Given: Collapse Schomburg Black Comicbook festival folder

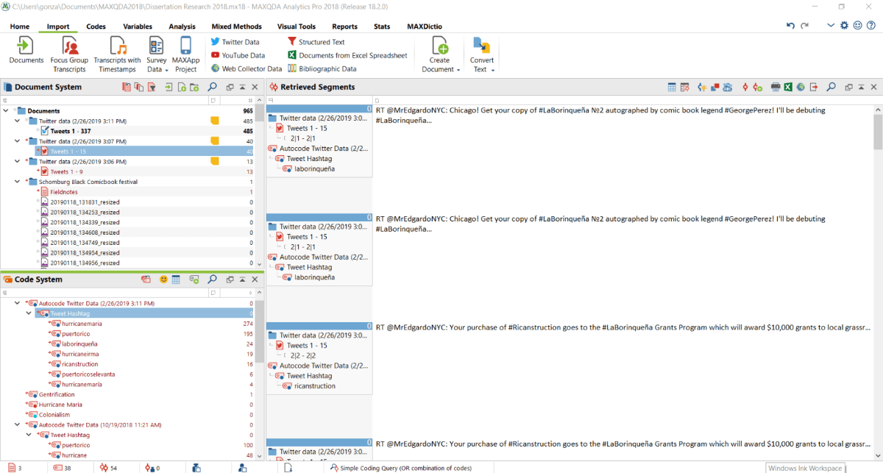Looking at the screenshot, I should tap(18, 182).
